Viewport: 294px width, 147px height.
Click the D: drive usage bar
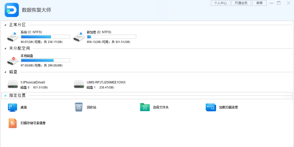coord(111,37)
